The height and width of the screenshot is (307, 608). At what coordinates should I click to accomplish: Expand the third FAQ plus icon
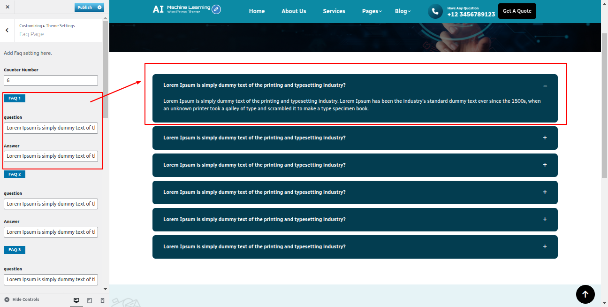coord(545,165)
